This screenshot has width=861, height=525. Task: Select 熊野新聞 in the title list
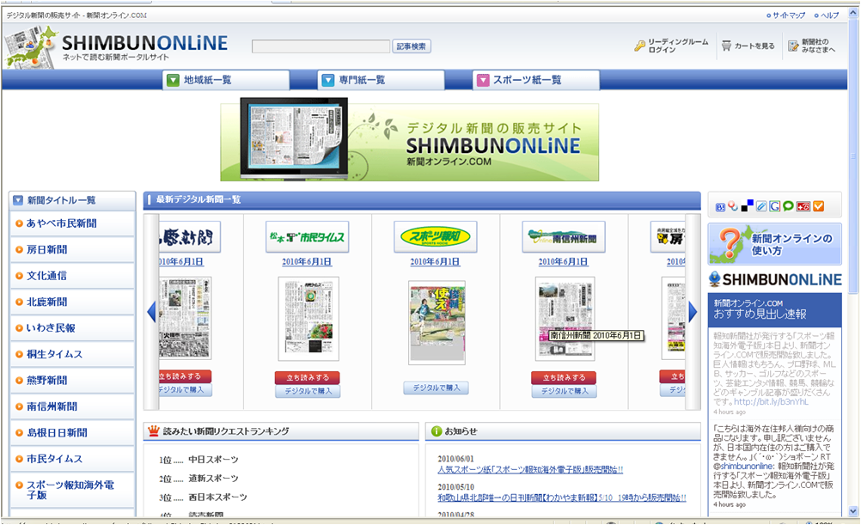pos(72,380)
